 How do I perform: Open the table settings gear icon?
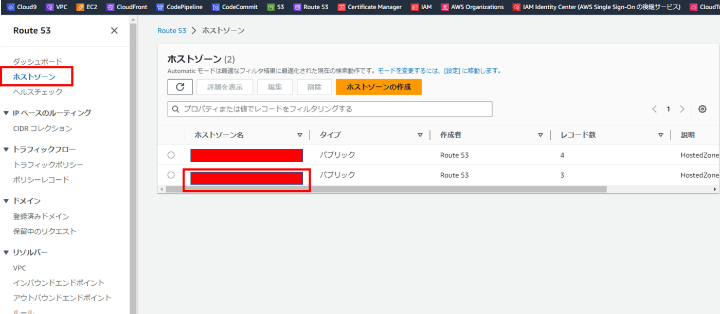point(703,109)
